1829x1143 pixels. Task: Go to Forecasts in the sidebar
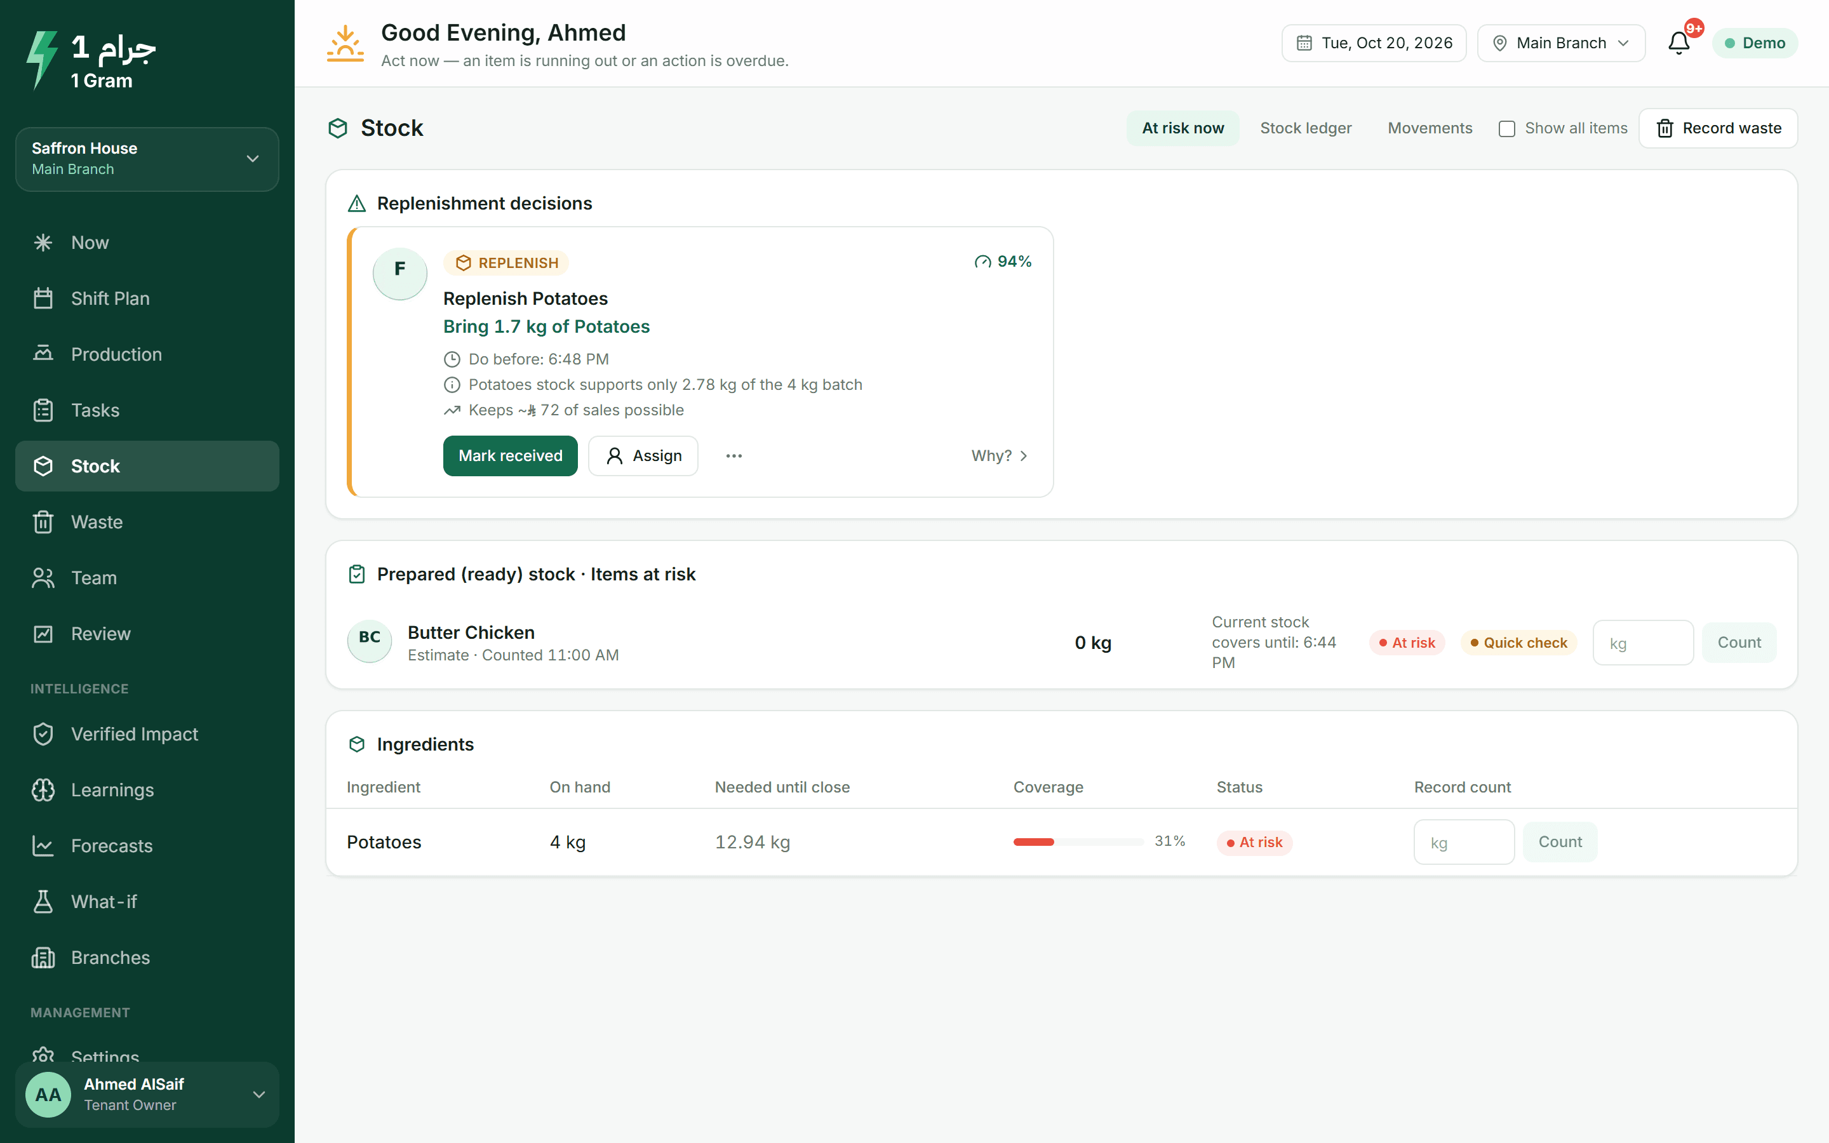(x=147, y=846)
